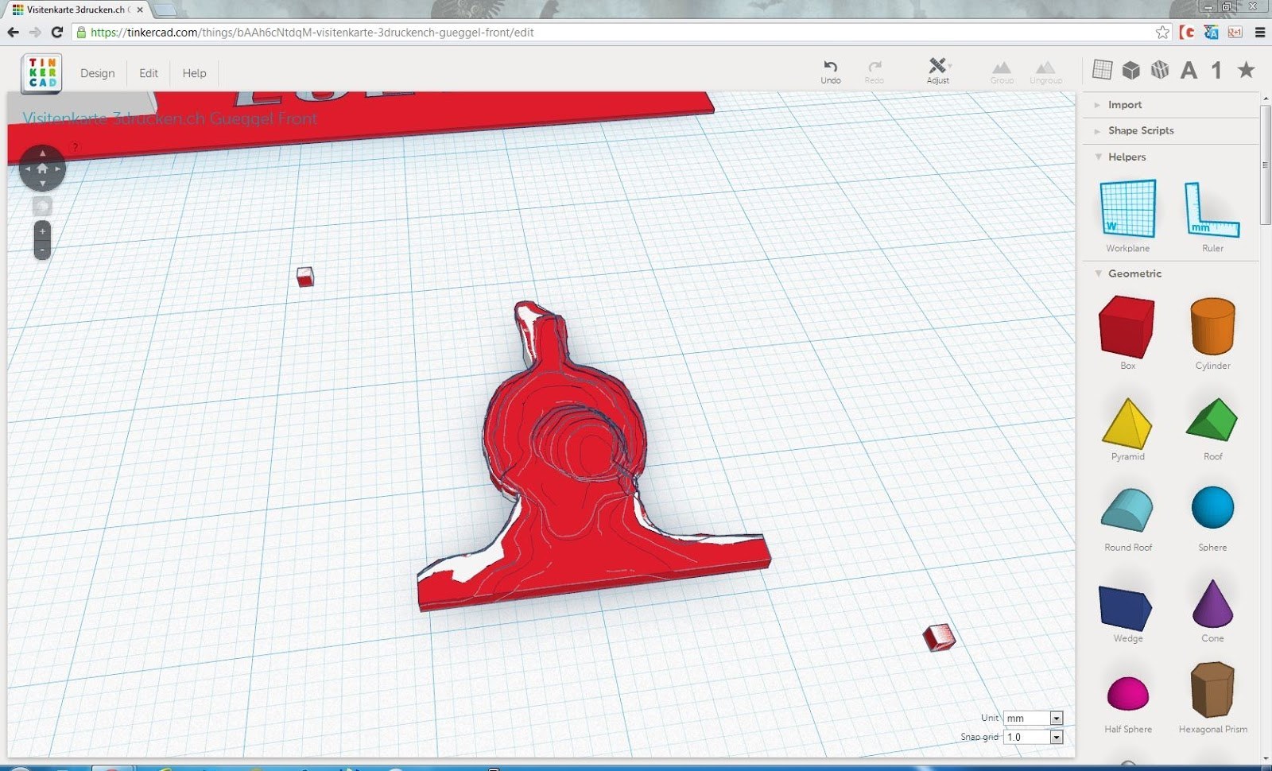1272x771 pixels.
Task: Select the small red cube near the top left
Action: pyautogui.click(x=305, y=277)
